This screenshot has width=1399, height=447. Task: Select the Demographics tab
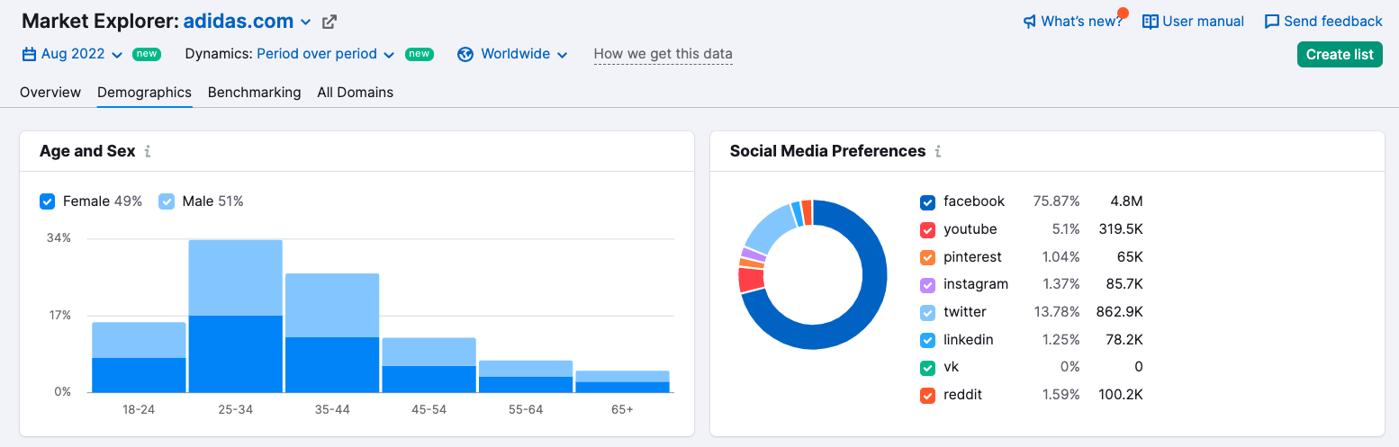click(x=144, y=92)
